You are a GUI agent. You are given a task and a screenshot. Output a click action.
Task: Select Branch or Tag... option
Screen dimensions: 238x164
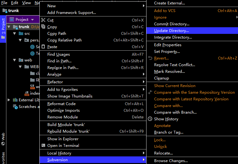pyautogui.click(x=192, y=132)
